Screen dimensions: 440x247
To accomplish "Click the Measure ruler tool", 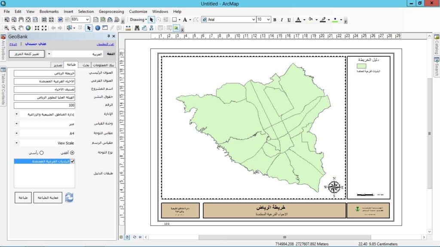I will (128, 28).
